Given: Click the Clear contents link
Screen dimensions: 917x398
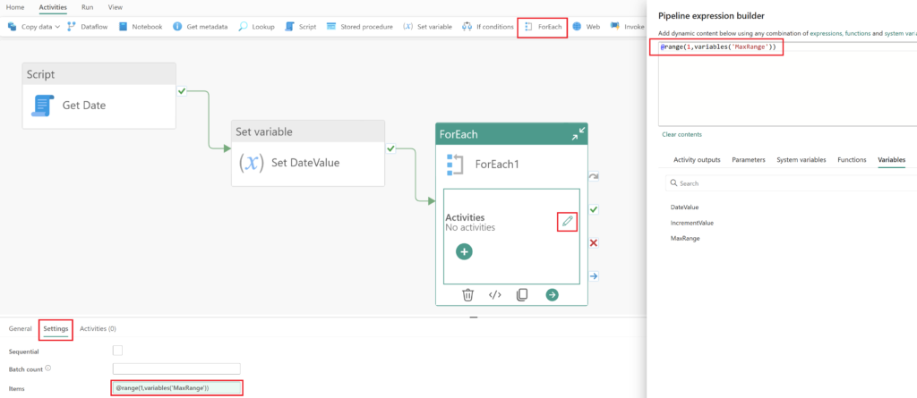Looking at the screenshot, I should point(681,134).
